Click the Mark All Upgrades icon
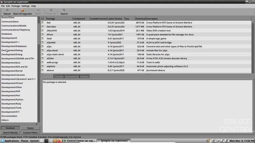 (x=22, y=10)
